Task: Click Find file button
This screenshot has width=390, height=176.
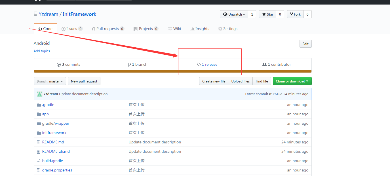Action: coord(262,81)
